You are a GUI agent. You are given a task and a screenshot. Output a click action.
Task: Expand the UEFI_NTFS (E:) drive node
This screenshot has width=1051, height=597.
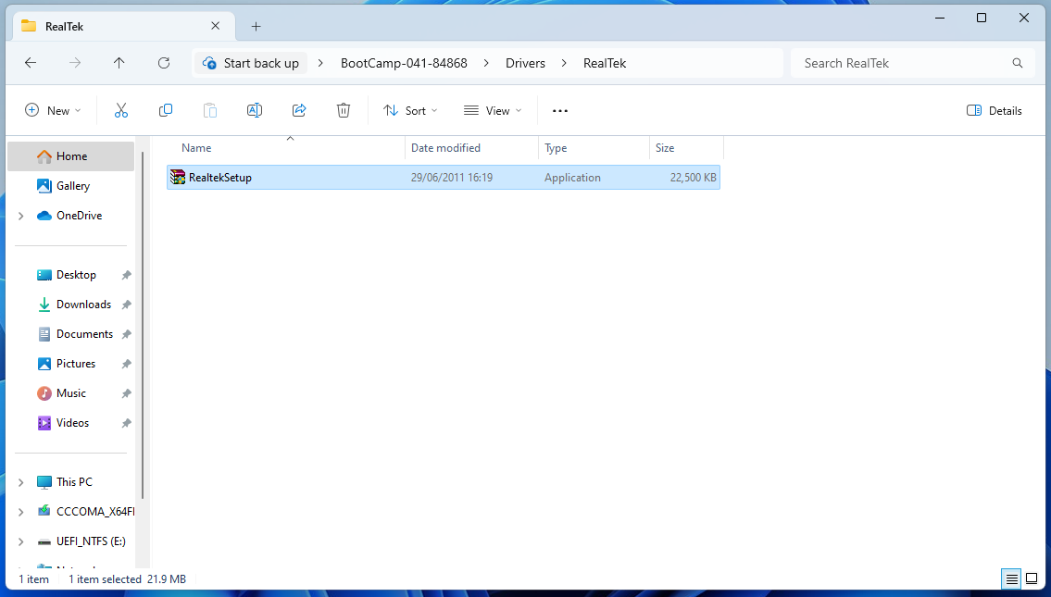[x=20, y=541]
